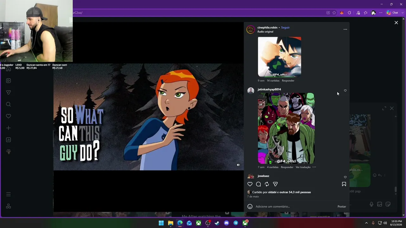Open the media control music icon

(x=358, y=13)
